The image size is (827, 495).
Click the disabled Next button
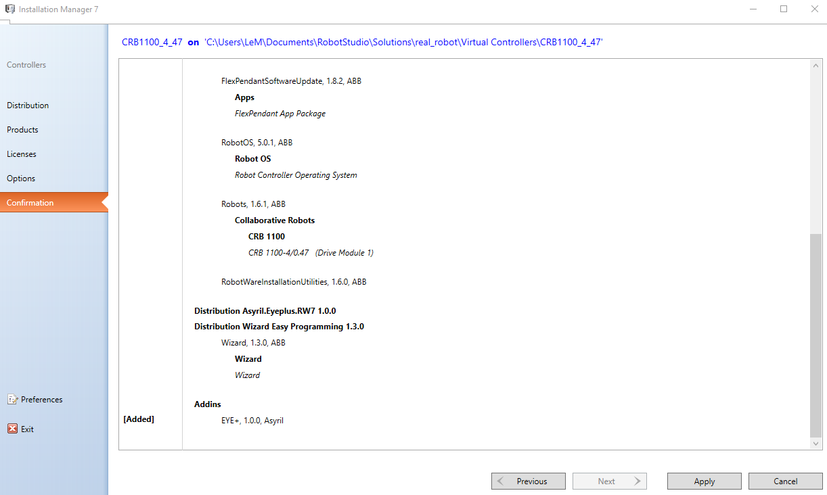610,481
